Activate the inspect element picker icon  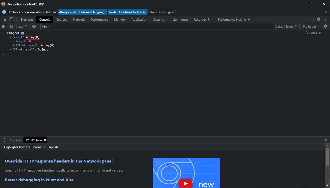point(4,20)
